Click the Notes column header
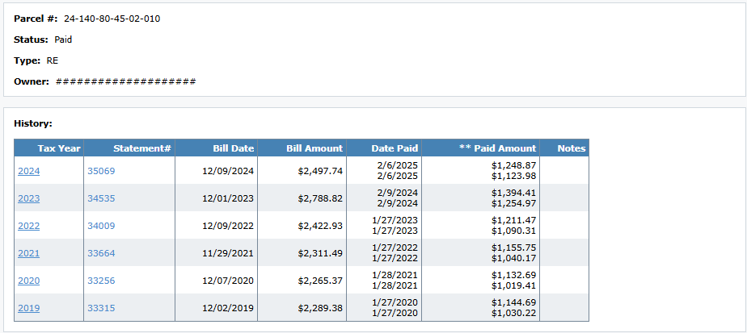The width and height of the screenshot is (747, 333). [571, 148]
